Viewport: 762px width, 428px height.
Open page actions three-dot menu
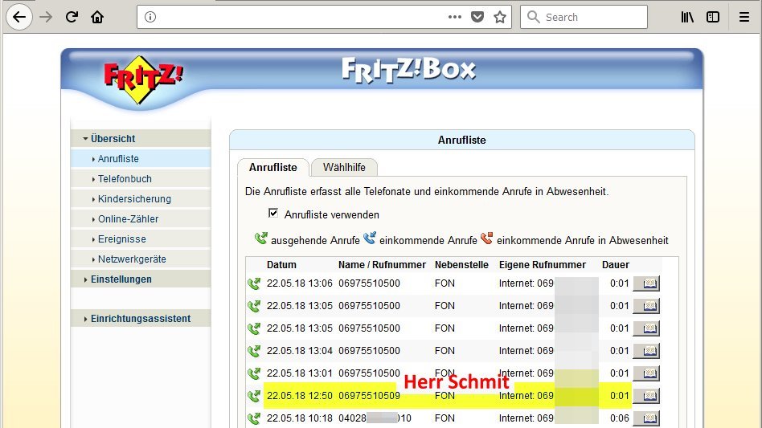[455, 17]
